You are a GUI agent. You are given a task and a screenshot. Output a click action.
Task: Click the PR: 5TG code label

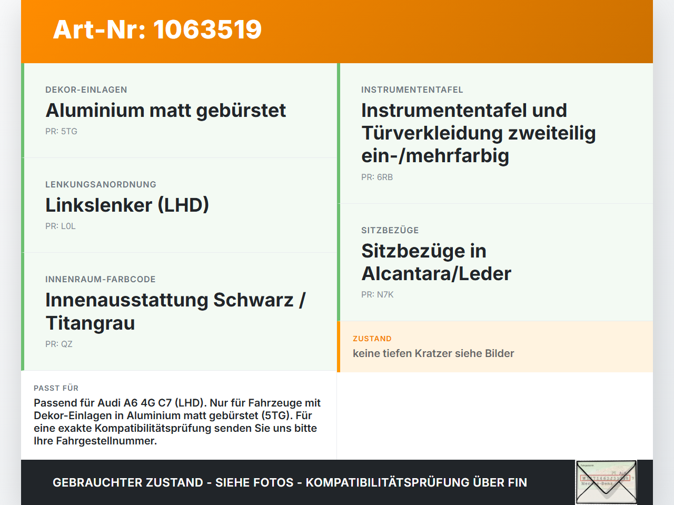coord(61,132)
